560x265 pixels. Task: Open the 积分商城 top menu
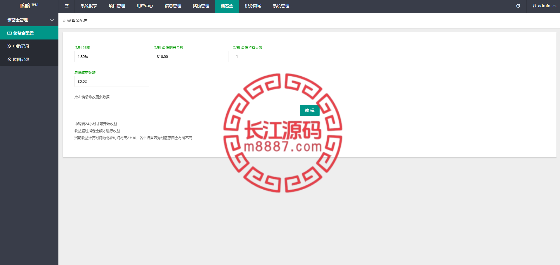point(253,6)
